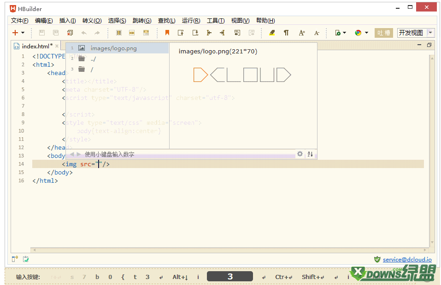The width and height of the screenshot is (441, 285).
Task: Open the 选择(S) menu
Action: (x=117, y=21)
